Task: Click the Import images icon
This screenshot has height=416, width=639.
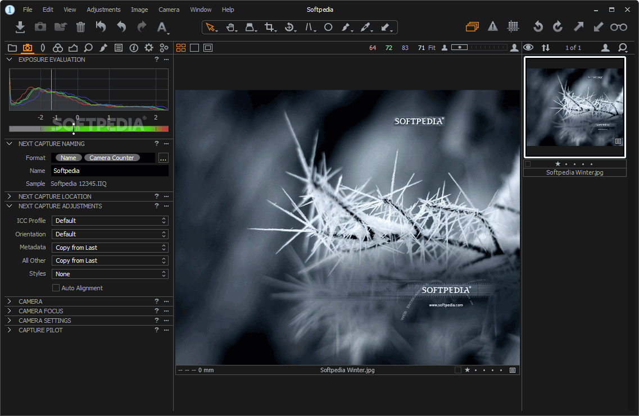Action: 20,28
